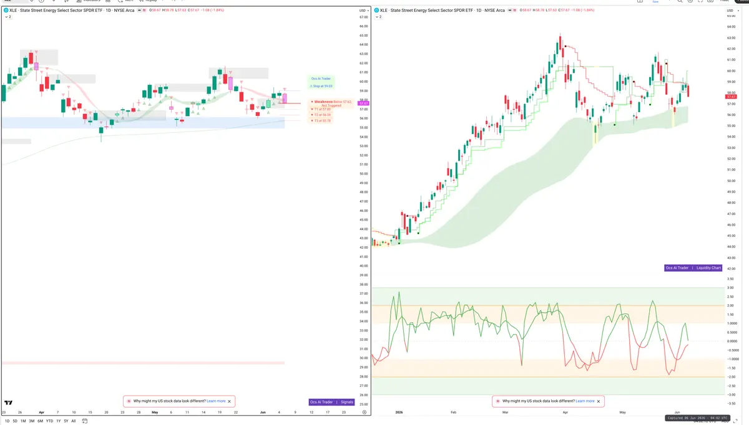Click XLE State Street title on left chart
The width and height of the screenshot is (749, 425).
point(72,11)
